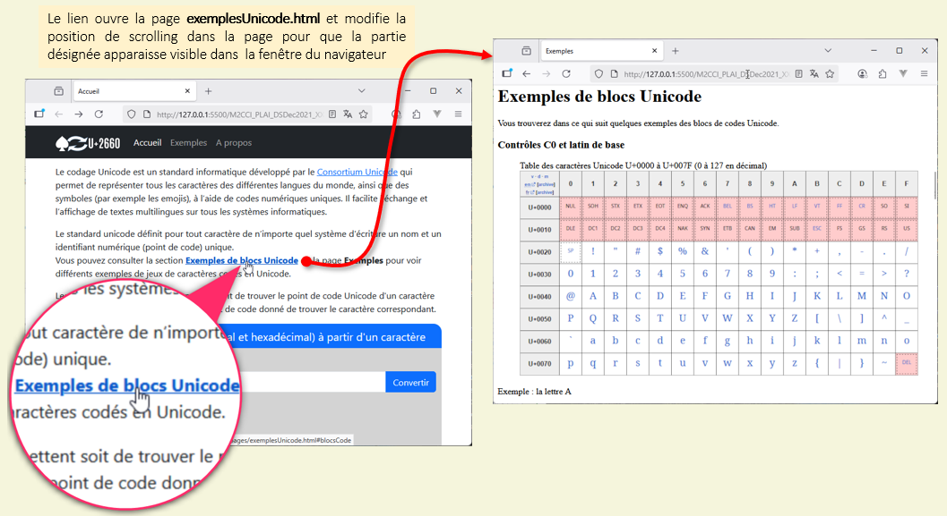The width and height of the screenshot is (947, 516).
Task: Open the A propos navbar item
Action: (234, 143)
